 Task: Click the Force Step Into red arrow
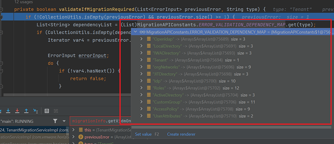pos(17,111)
